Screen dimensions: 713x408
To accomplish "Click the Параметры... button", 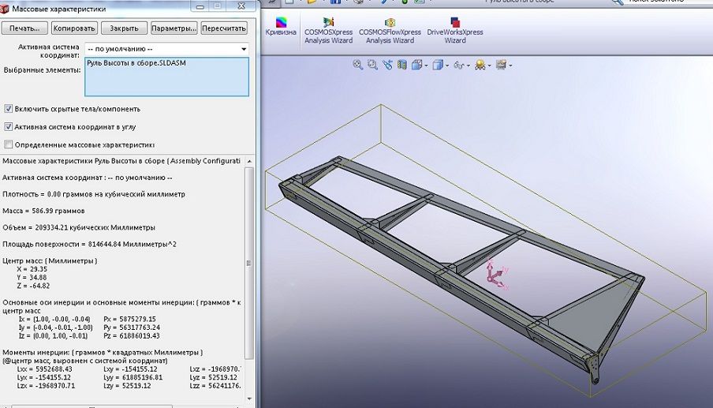I will coord(174,28).
